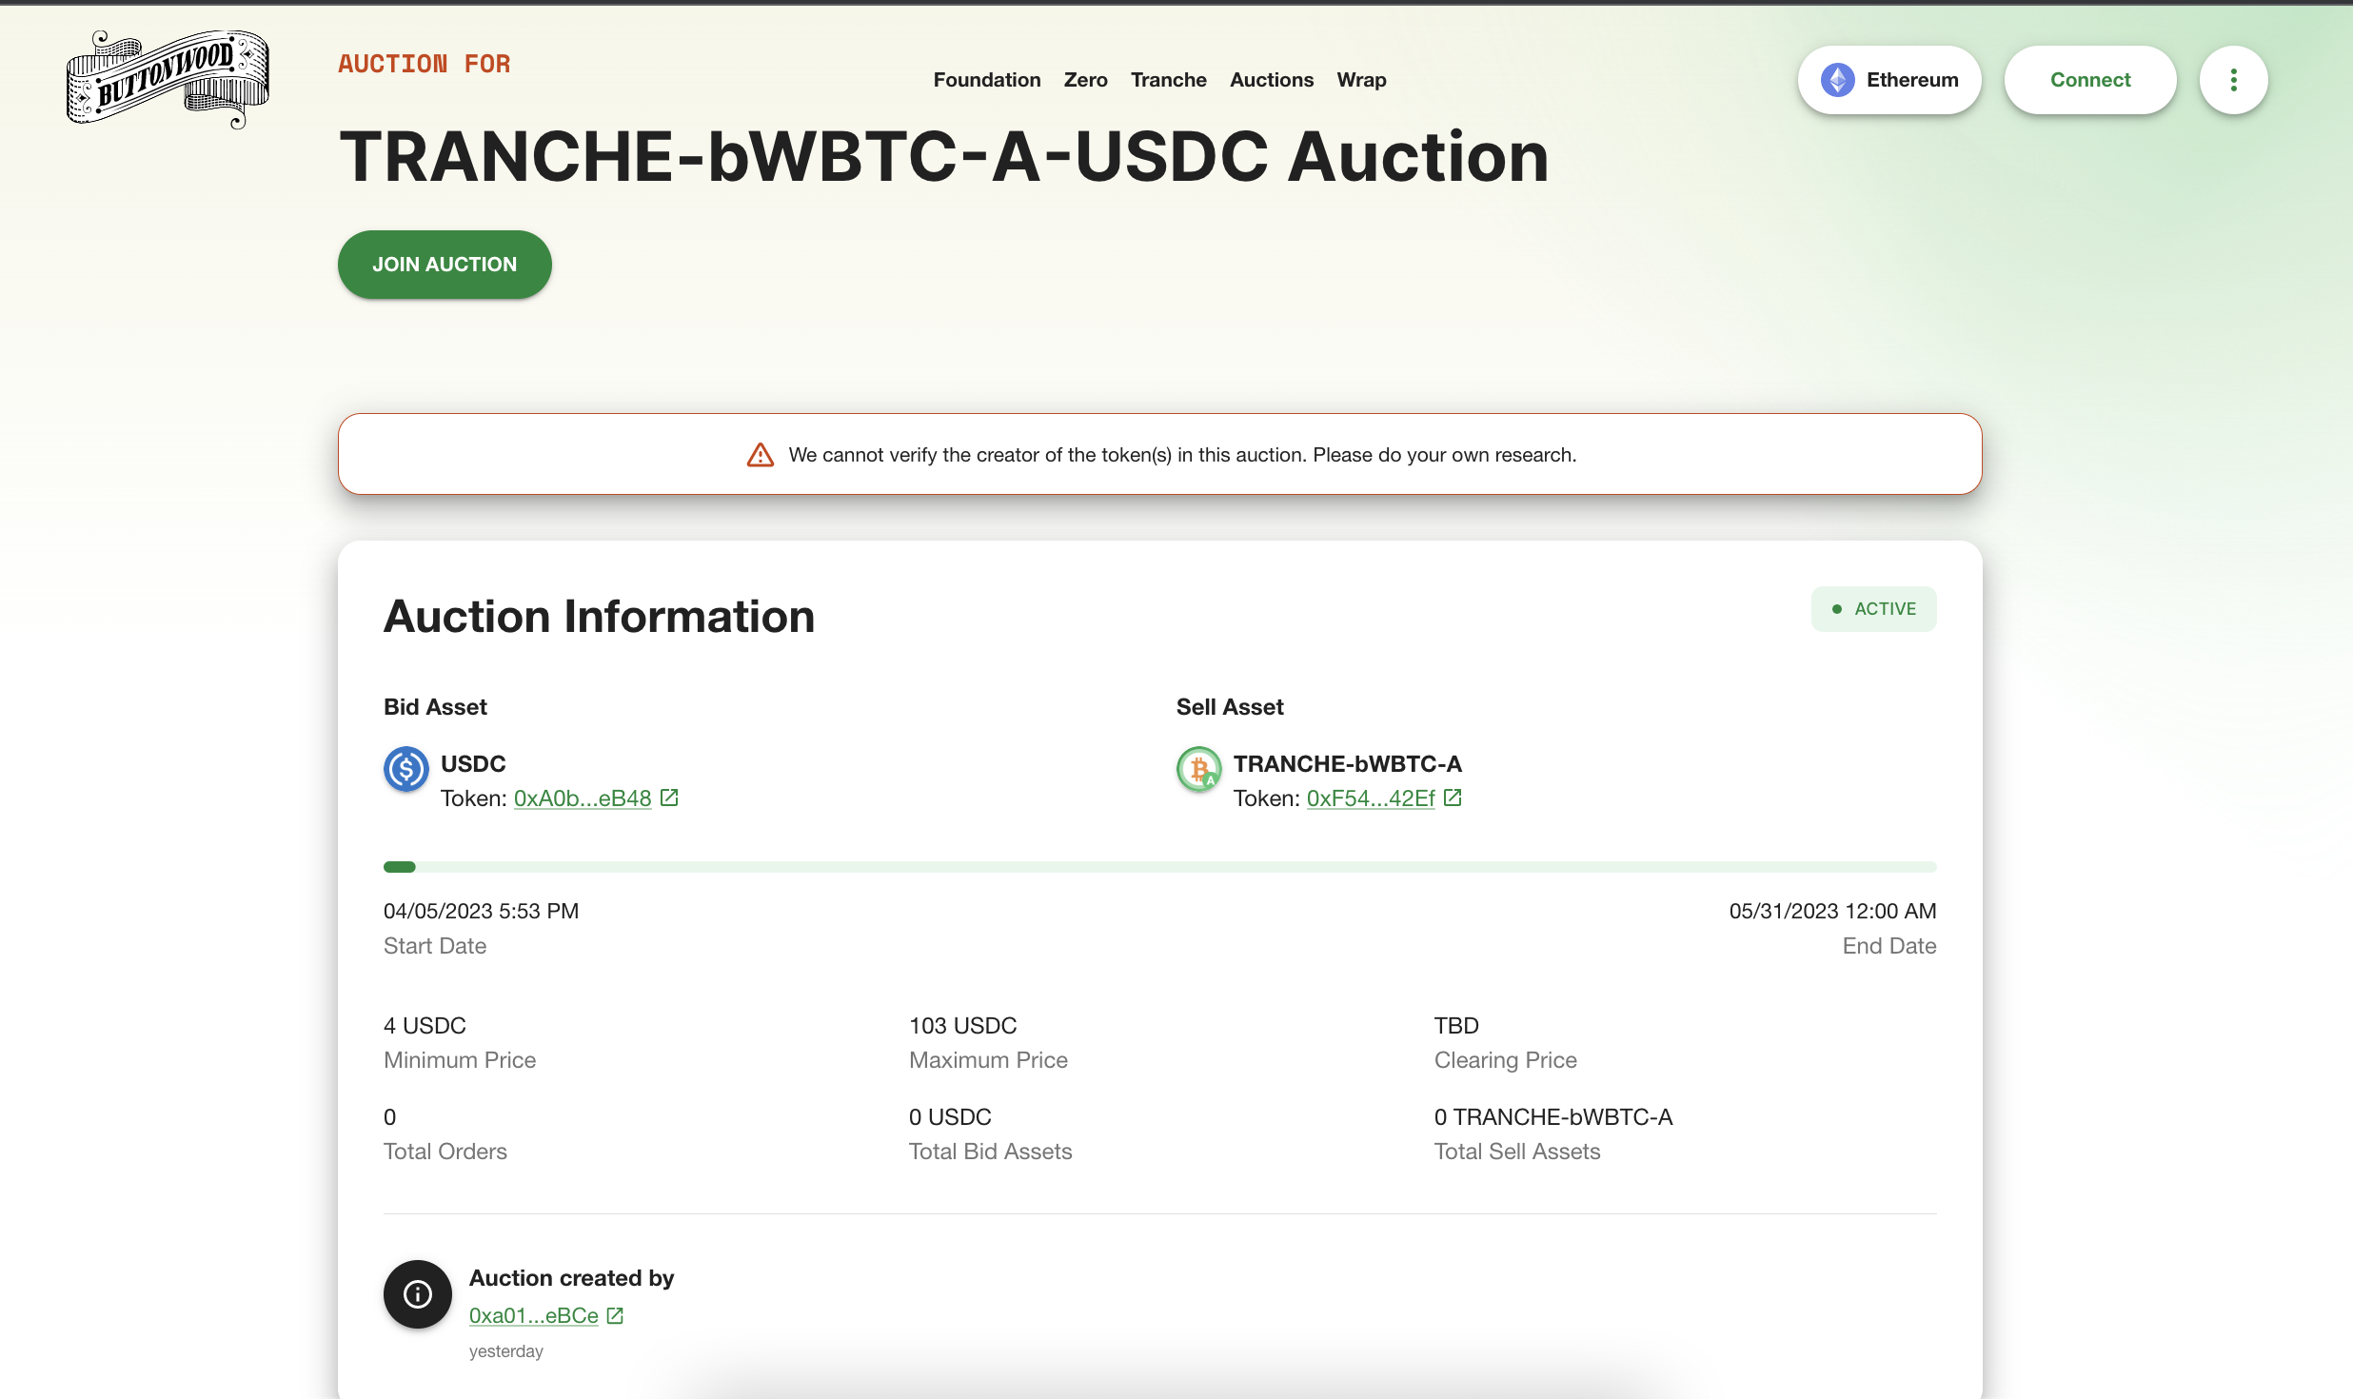Click the TRANCHE-bWBTC-A token icon
2353x1399 pixels.
click(1198, 769)
